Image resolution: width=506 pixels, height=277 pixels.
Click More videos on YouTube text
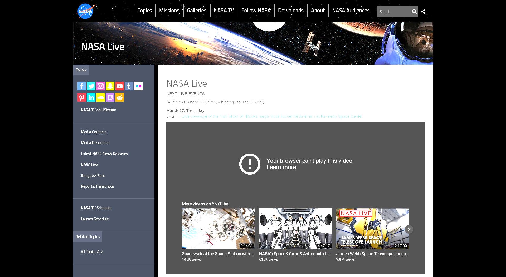pyautogui.click(x=205, y=204)
